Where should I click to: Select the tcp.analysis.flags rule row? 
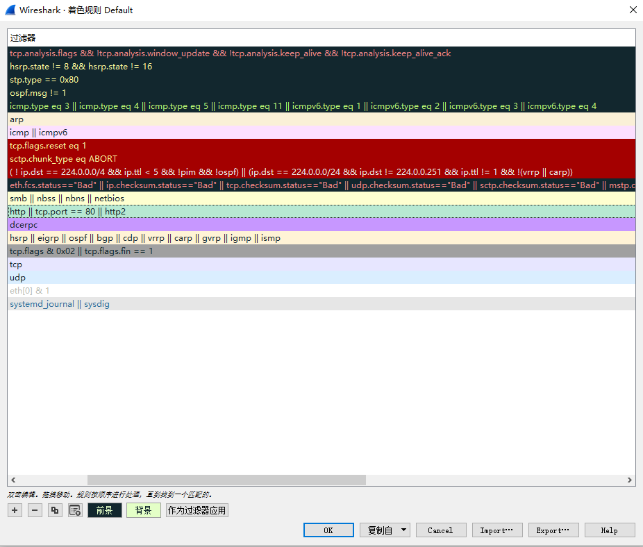coord(321,53)
